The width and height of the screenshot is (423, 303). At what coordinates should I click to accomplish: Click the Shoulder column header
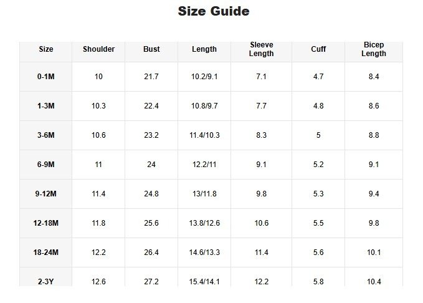pyautogui.click(x=98, y=49)
